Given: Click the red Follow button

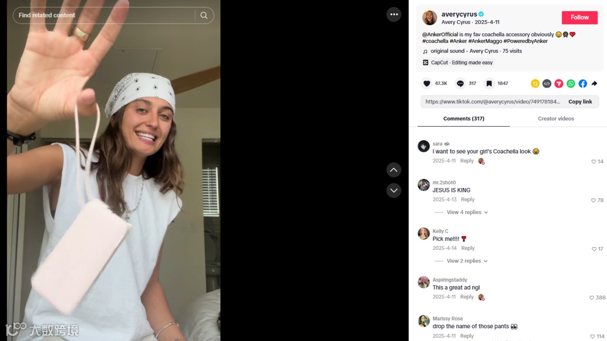Looking at the screenshot, I should 579,17.
